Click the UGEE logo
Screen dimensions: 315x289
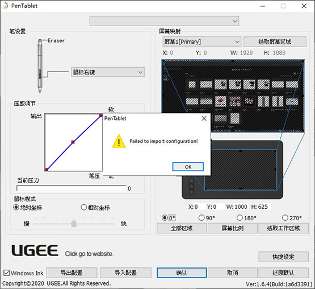(x=35, y=250)
